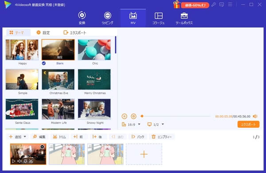Image resolution: width=266 pixels, height=173 pixels.
Task: Expand the 追加 dropdown arrow
Action: 25,137
